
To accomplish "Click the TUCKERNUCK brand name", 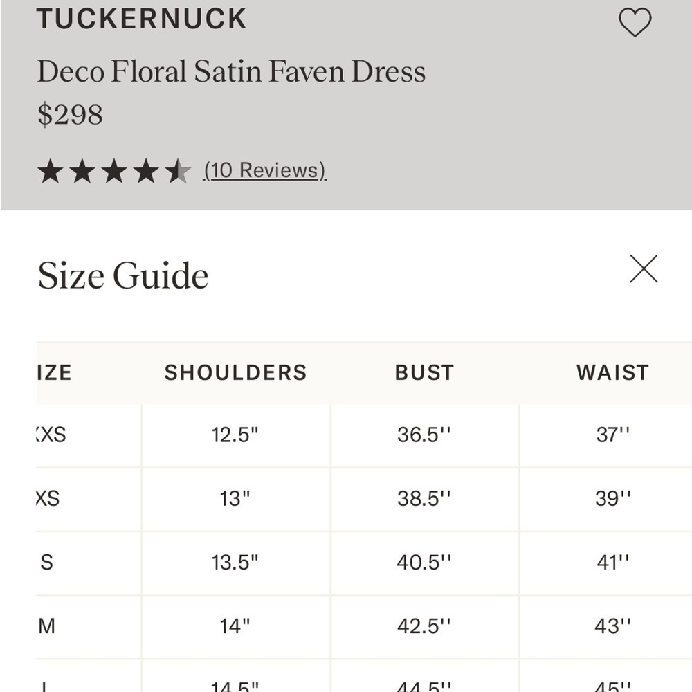I will [141, 19].
